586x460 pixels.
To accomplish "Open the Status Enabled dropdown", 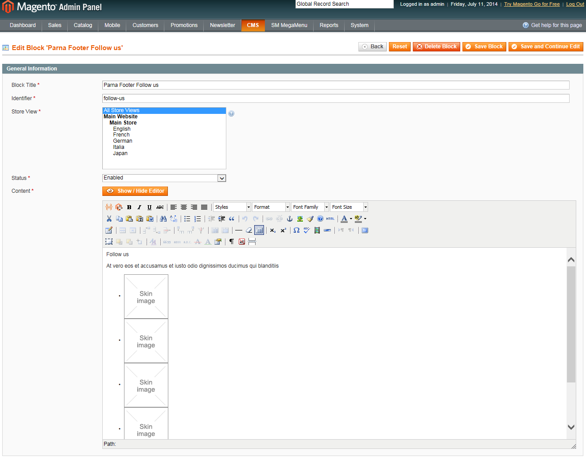I will tap(164, 178).
